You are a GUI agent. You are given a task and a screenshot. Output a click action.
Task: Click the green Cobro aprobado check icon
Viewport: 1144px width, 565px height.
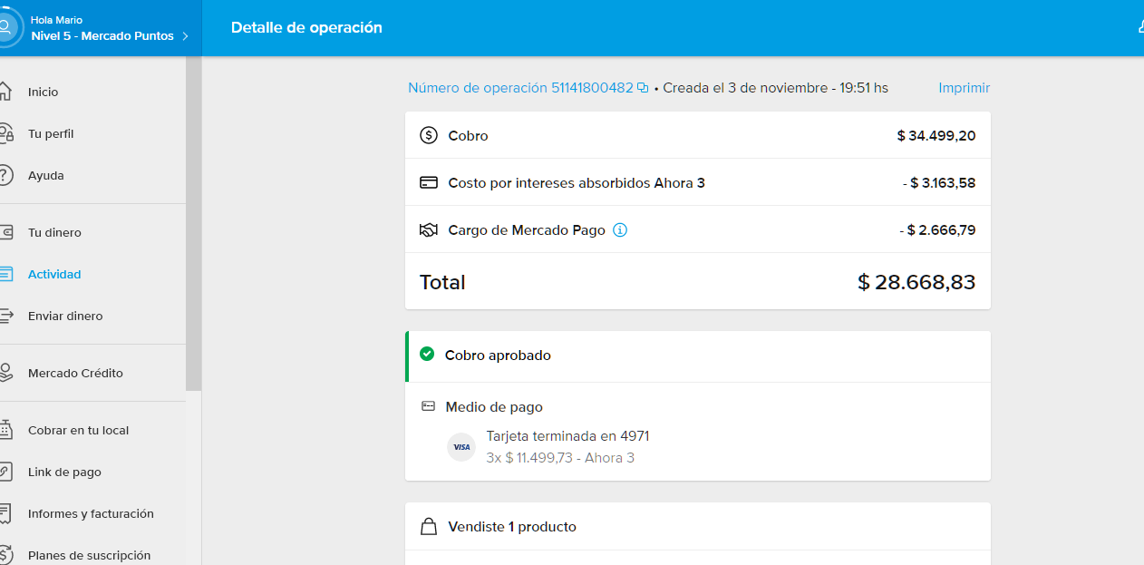click(x=427, y=355)
